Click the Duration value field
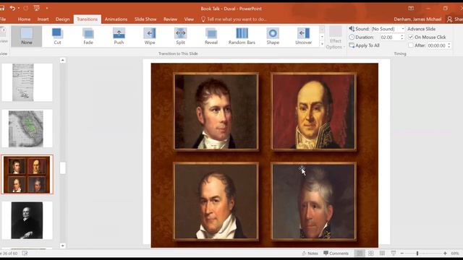The width and height of the screenshot is (463, 260). [390, 37]
